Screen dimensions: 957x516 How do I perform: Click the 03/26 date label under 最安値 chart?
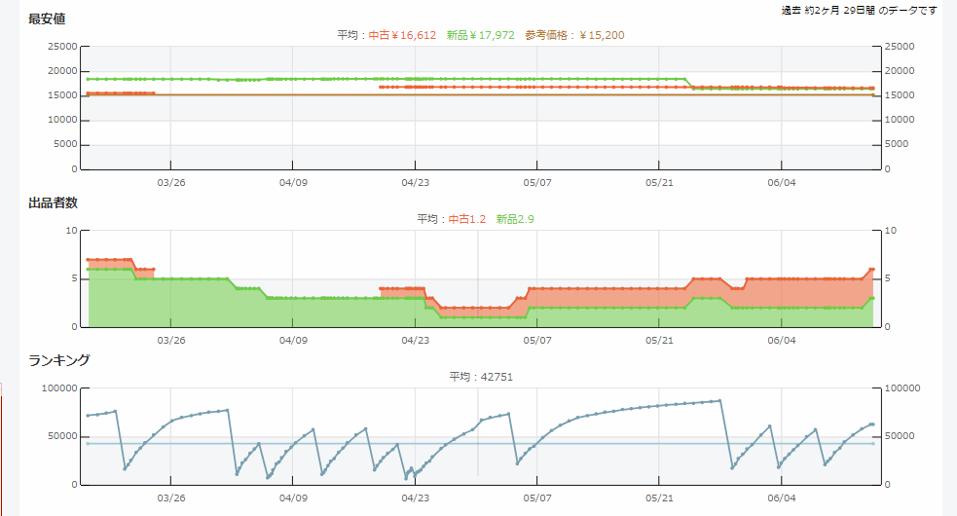pos(170,182)
